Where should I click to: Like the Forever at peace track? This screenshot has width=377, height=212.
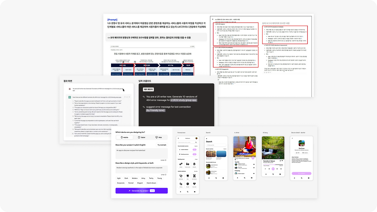point(254,173)
